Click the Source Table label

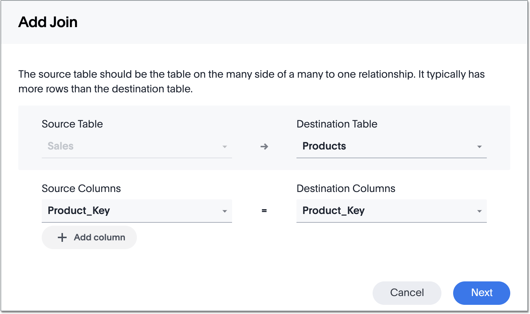click(72, 124)
